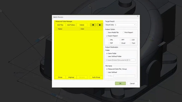Check the CSV export format
Viewport: 182px width, 102px height.
click(x=131, y=40)
